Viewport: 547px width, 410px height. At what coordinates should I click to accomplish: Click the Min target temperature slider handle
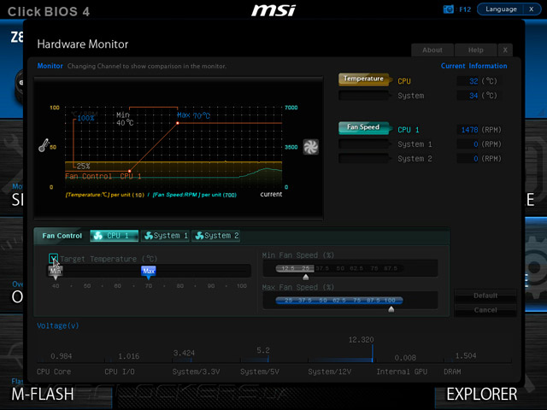point(56,272)
